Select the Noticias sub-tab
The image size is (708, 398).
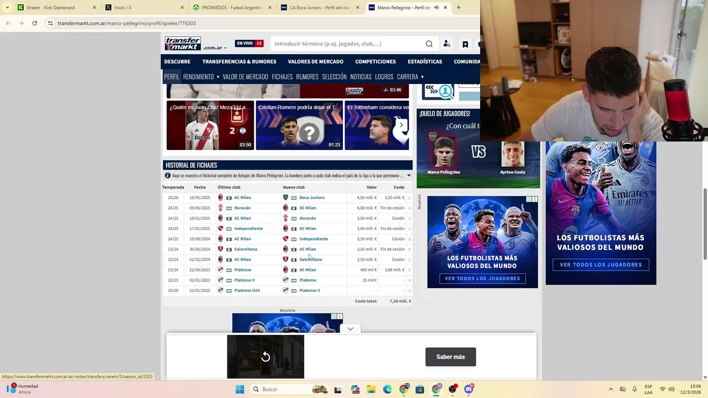coord(361,77)
